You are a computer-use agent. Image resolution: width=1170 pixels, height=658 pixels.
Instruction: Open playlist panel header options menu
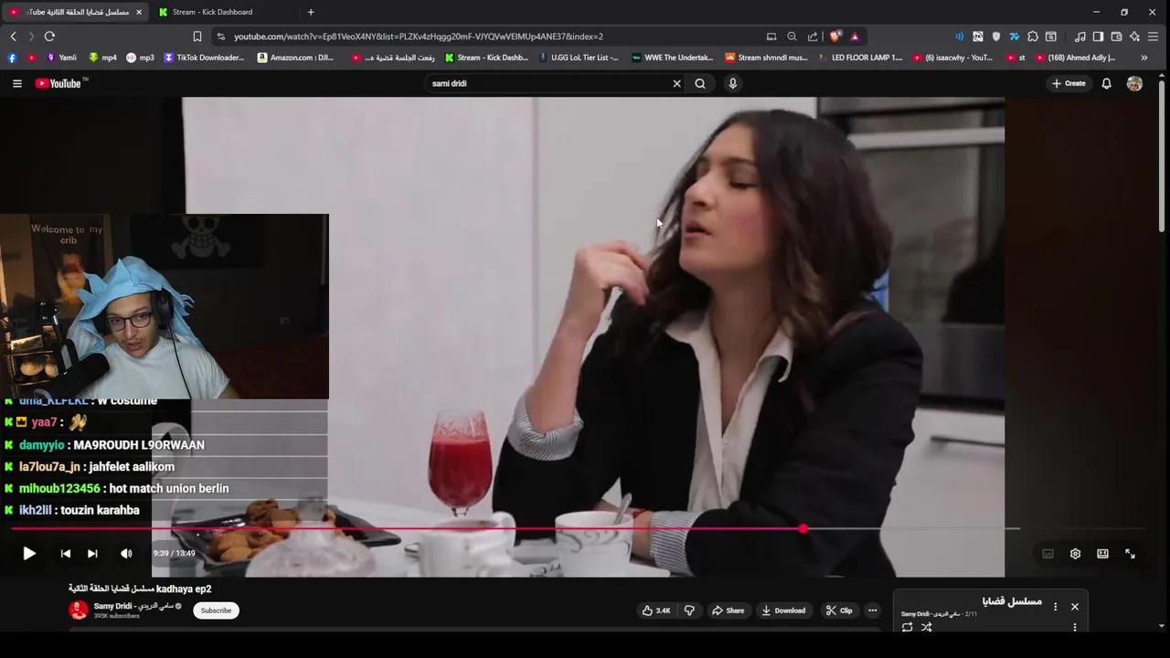(1055, 607)
